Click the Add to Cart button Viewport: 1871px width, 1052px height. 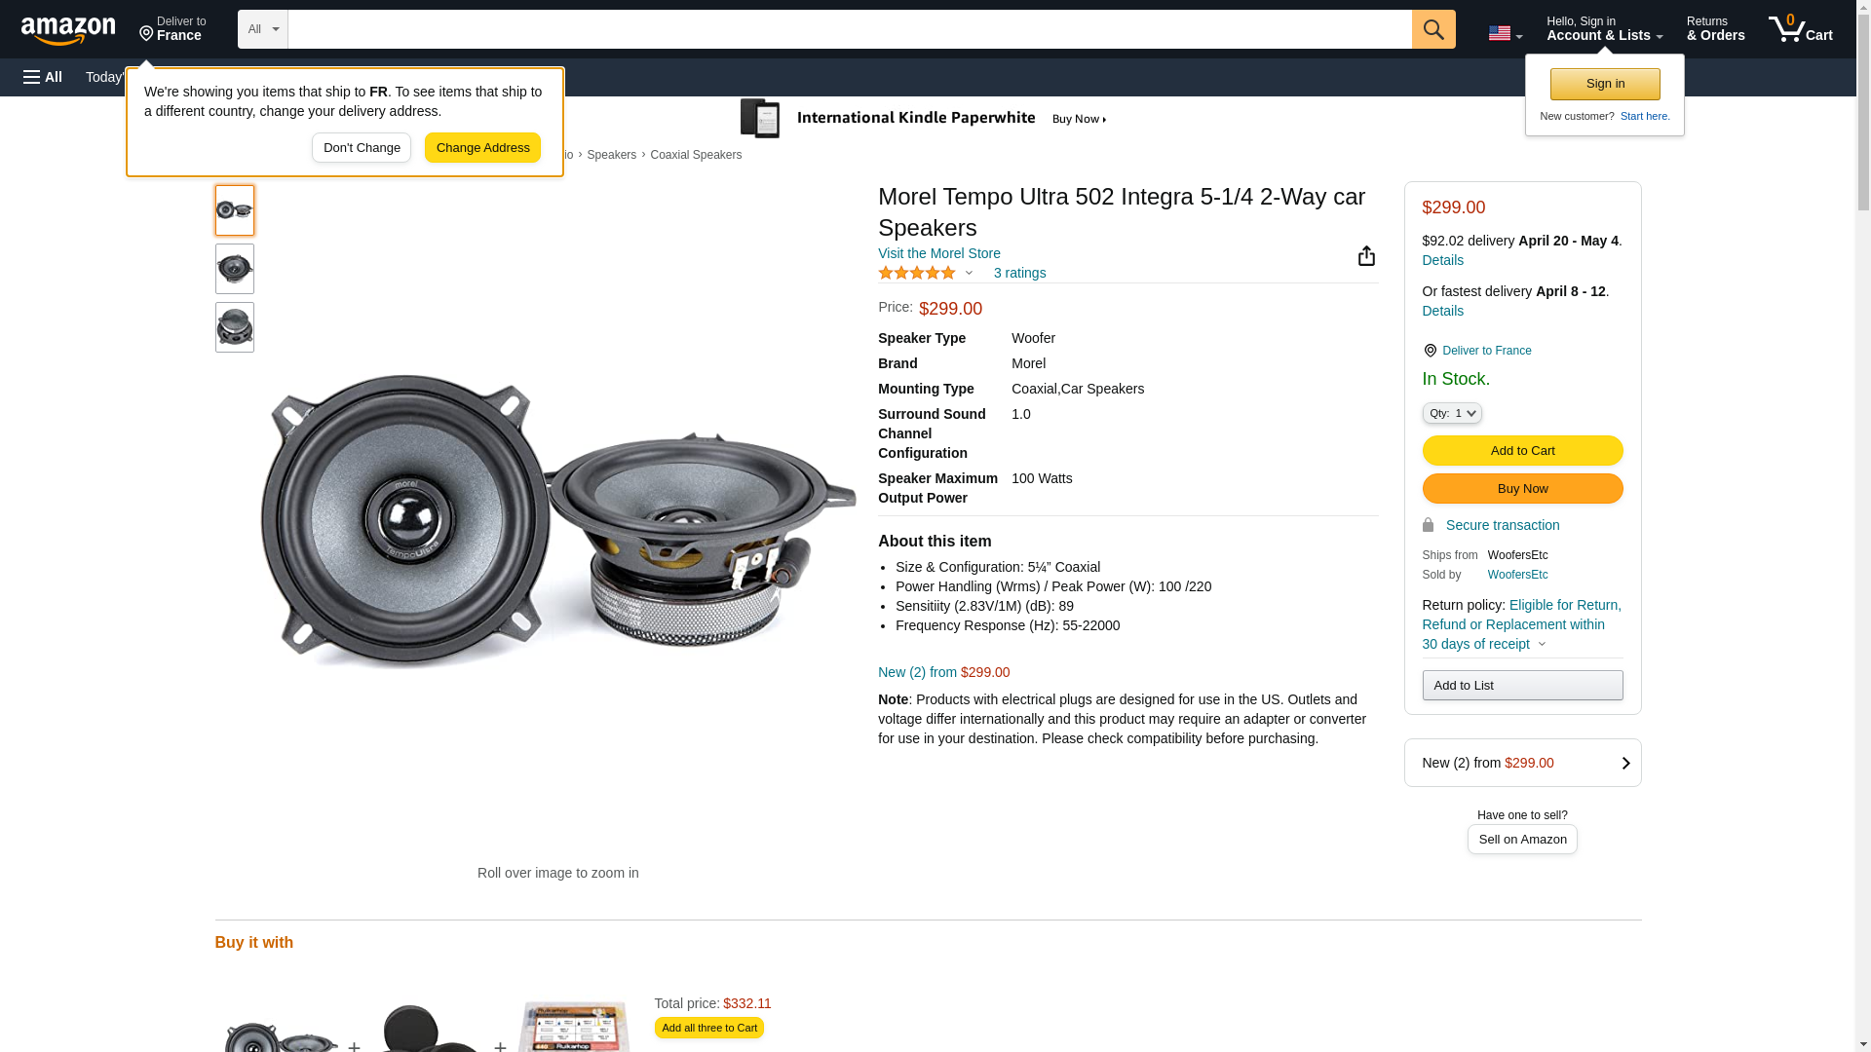pos(1522,451)
